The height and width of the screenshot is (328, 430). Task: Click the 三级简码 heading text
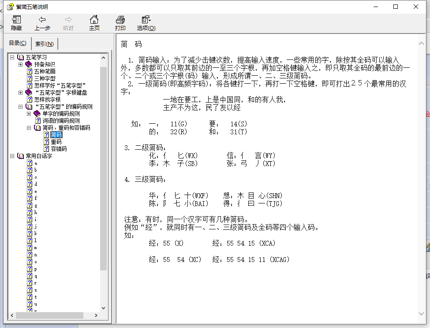[150, 180]
